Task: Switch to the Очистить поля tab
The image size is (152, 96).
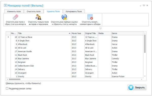Action: click(x=34, y=11)
